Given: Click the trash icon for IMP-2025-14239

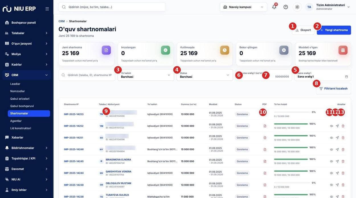Looking at the screenshot, I should [x=343, y=185].
